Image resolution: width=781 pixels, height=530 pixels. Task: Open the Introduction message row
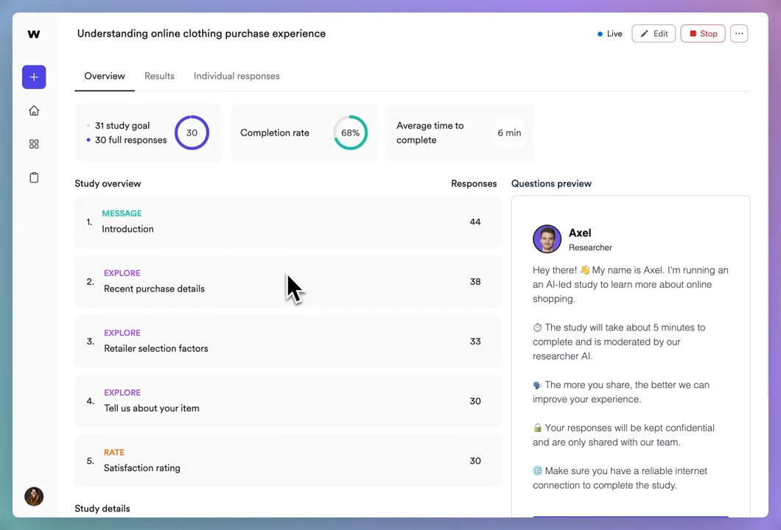tap(287, 222)
